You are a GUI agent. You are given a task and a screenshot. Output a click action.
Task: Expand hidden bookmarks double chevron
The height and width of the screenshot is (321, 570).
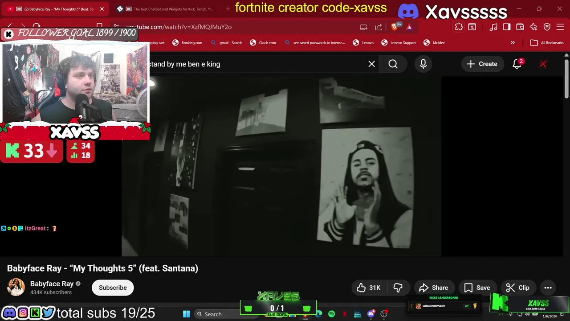pos(513,43)
